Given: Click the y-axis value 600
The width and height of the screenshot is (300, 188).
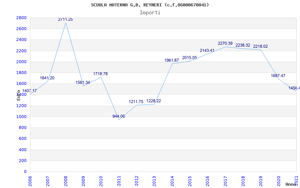Looking at the screenshot, I should click(x=23, y=138).
